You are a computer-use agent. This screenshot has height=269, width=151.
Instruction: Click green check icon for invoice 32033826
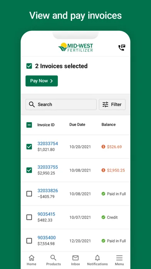[103, 194]
